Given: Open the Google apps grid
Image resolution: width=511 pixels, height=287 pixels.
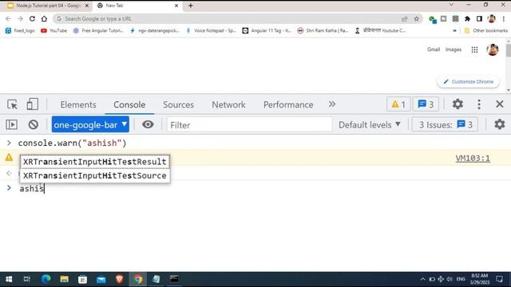Looking at the screenshot, I should click(x=474, y=49).
